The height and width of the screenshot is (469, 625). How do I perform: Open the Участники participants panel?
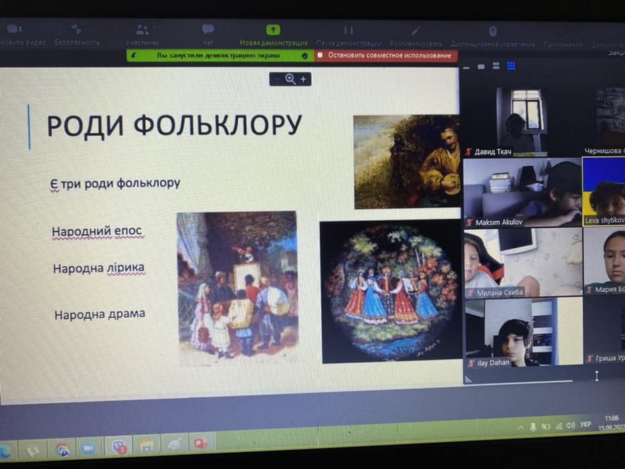[x=143, y=34]
